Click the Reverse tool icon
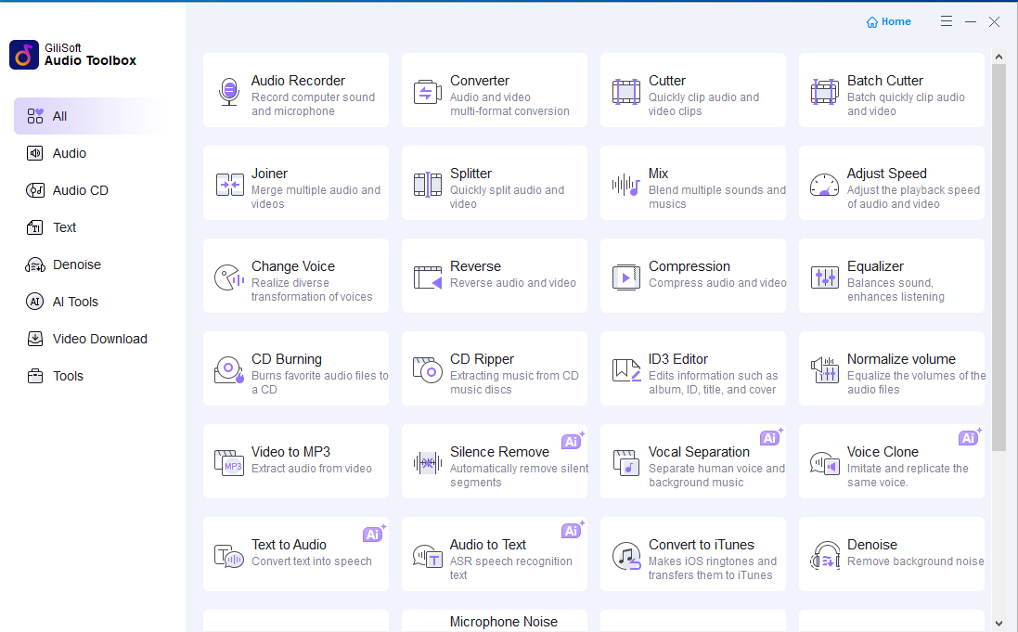 (427, 277)
